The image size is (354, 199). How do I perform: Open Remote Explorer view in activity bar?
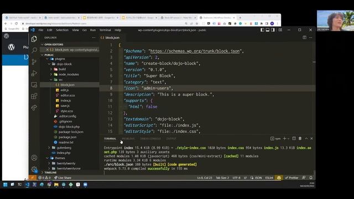coord(34,85)
